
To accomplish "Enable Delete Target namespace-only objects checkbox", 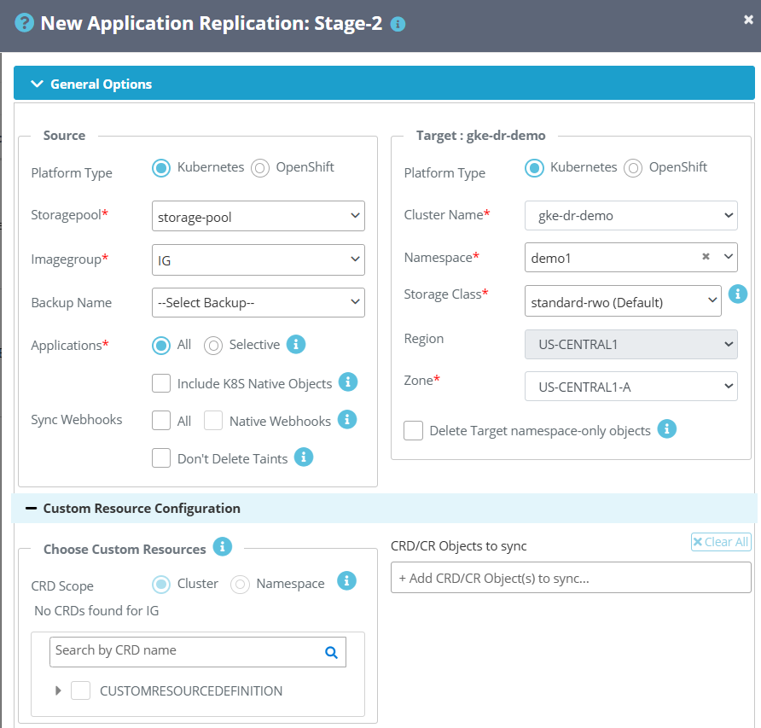I will [413, 431].
